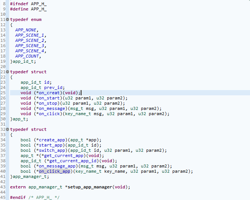Click the on_click pointer on line 29
The width and height of the screenshot is (250, 200).
(49, 114)
